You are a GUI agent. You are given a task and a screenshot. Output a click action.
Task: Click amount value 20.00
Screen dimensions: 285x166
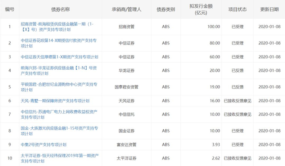click(215, 71)
